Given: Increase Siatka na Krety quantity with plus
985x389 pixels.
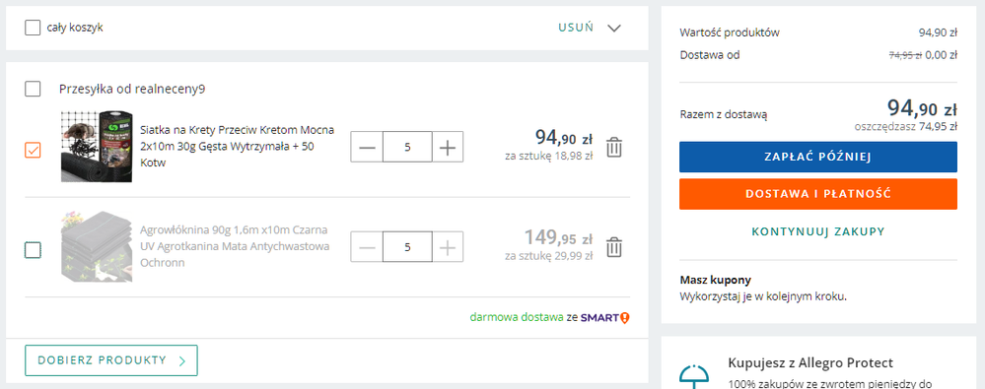Looking at the screenshot, I should (x=448, y=148).
